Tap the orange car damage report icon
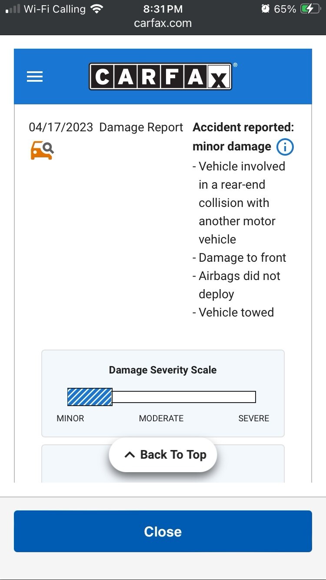Image resolution: width=326 pixels, height=580 pixels. click(x=42, y=150)
